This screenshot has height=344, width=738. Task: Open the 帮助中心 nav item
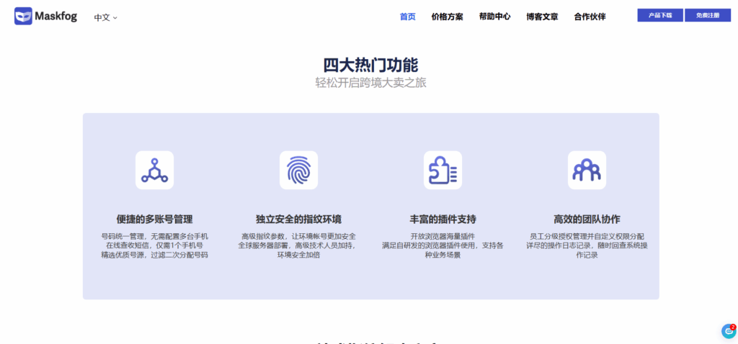494,17
